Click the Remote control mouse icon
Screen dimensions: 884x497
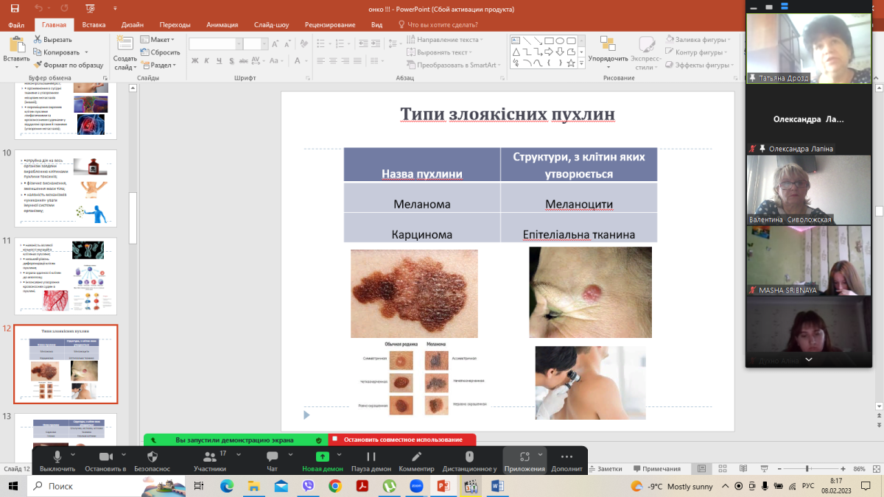pyautogui.click(x=469, y=457)
